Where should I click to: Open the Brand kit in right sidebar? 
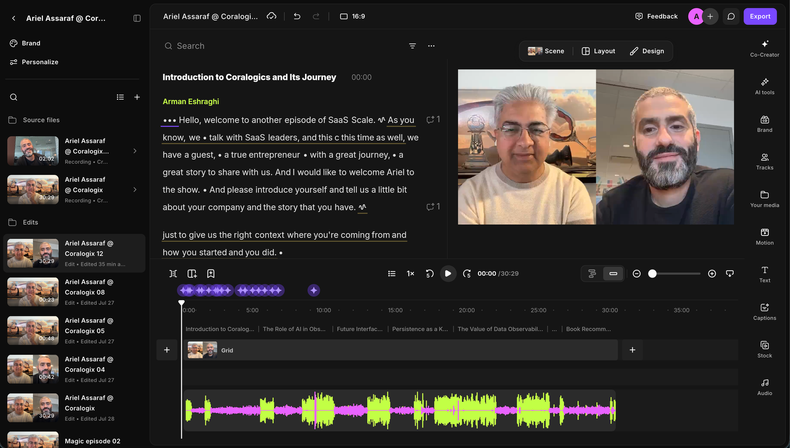click(764, 124)
